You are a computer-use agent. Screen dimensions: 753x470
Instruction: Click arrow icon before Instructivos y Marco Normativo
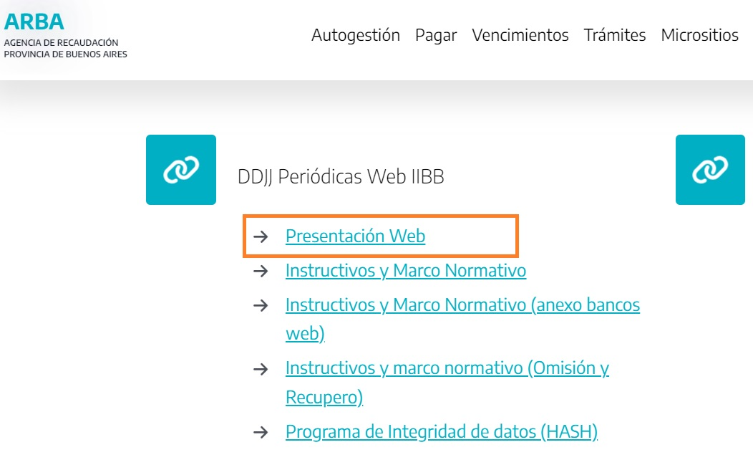coord(261,271)
